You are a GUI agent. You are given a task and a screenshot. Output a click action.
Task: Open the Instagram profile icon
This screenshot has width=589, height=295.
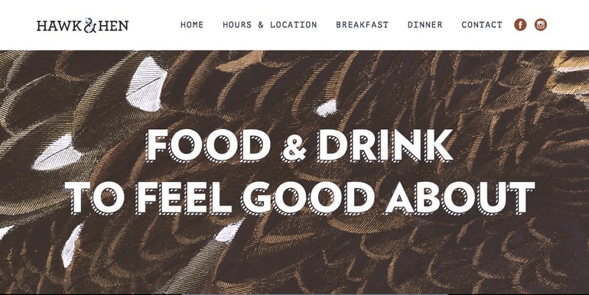[541, 24]
